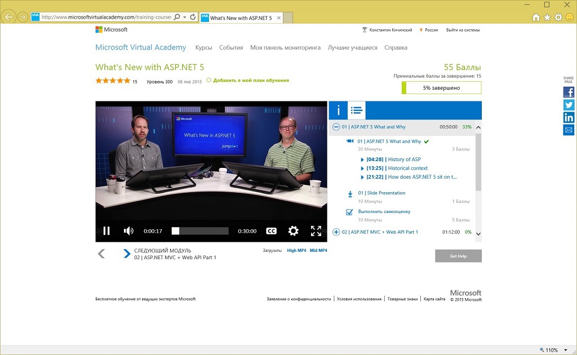Click the address bar URL field
This screenshot has height=355, width=577.
106,17
